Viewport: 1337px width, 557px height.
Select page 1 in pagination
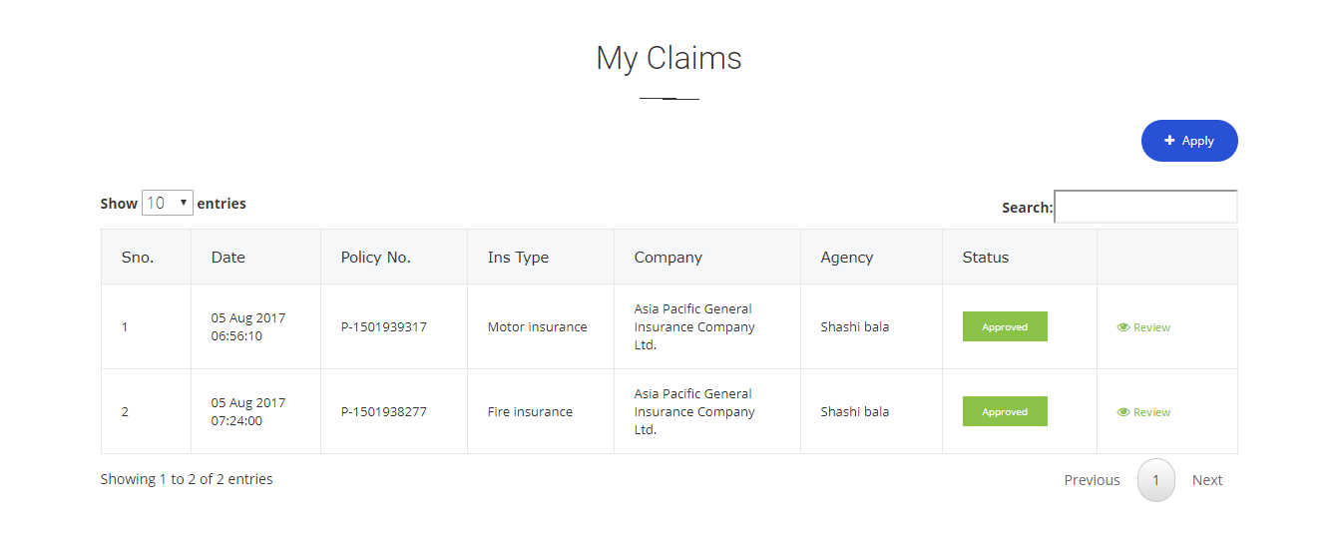[x=1156, y=480]
